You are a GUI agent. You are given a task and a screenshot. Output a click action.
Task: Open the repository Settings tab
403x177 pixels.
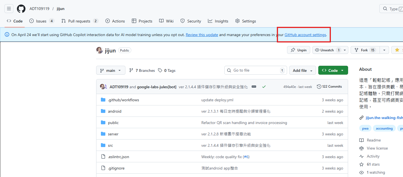(246, 21)
